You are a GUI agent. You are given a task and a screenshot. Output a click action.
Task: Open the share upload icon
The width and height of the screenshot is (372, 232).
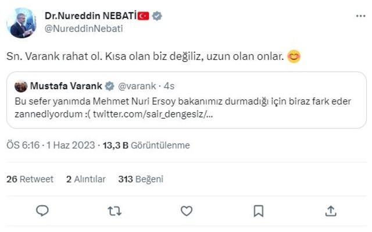click(331, 211)
